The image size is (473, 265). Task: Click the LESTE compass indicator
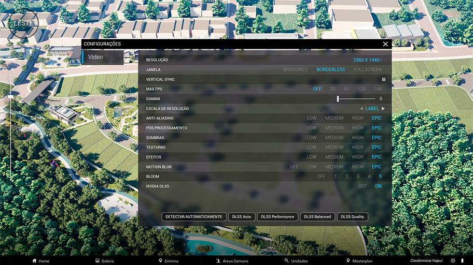(x=24, y=24)
